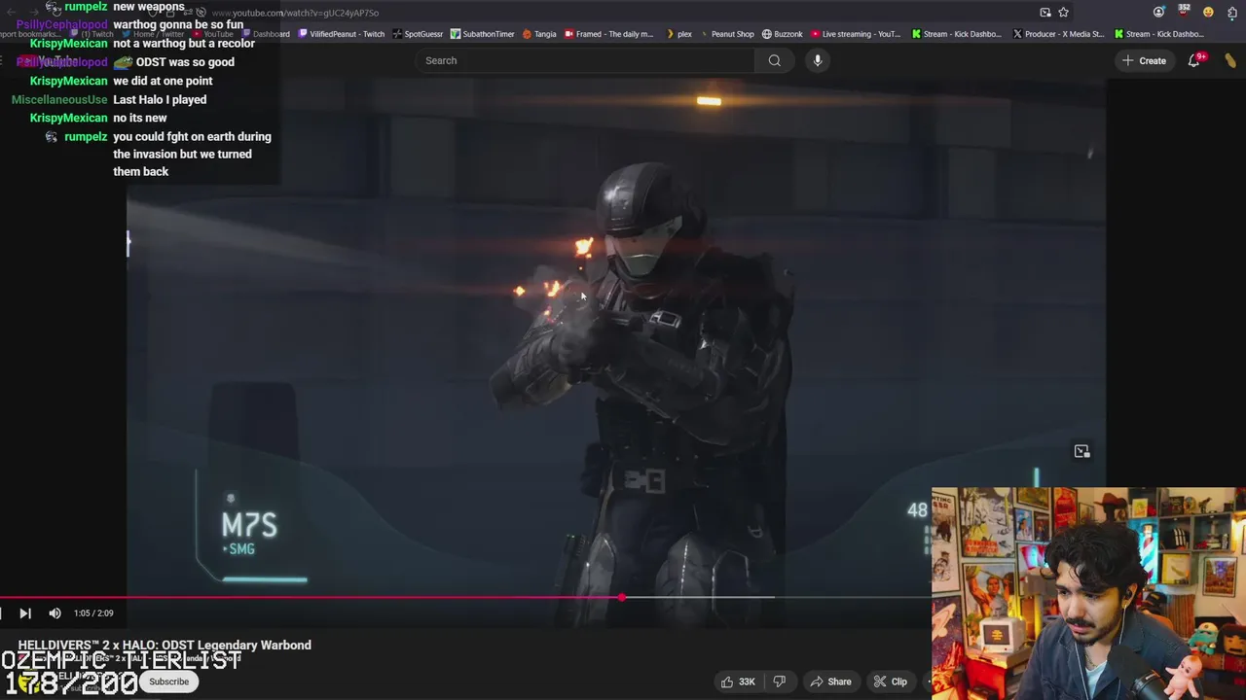
Task: Activate voice search microphone icon
Action: click(x=818, y=60)
